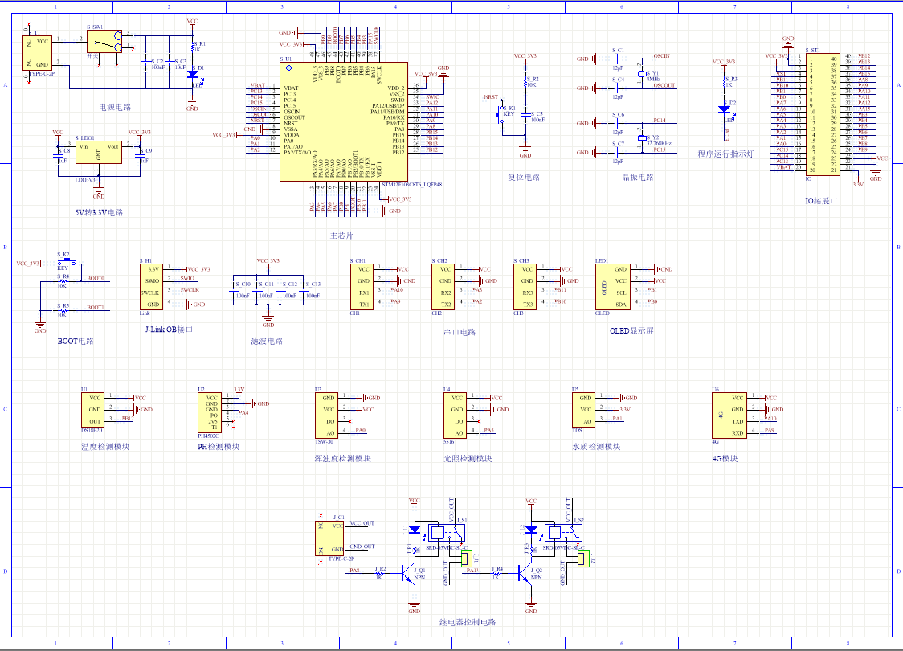This screenshot has width=903, height=651.
Task: Click the 主芯片 section label
Action: [x=341, y=235]
